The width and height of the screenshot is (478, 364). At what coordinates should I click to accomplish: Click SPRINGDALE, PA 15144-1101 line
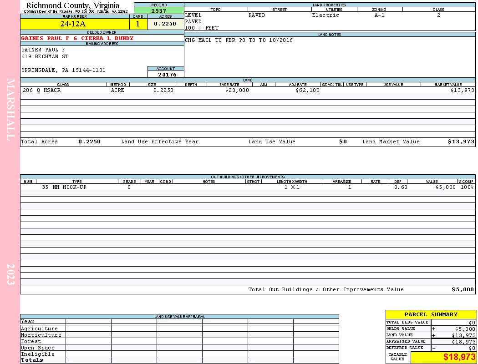pyautogui.click(x=63, y=71)
